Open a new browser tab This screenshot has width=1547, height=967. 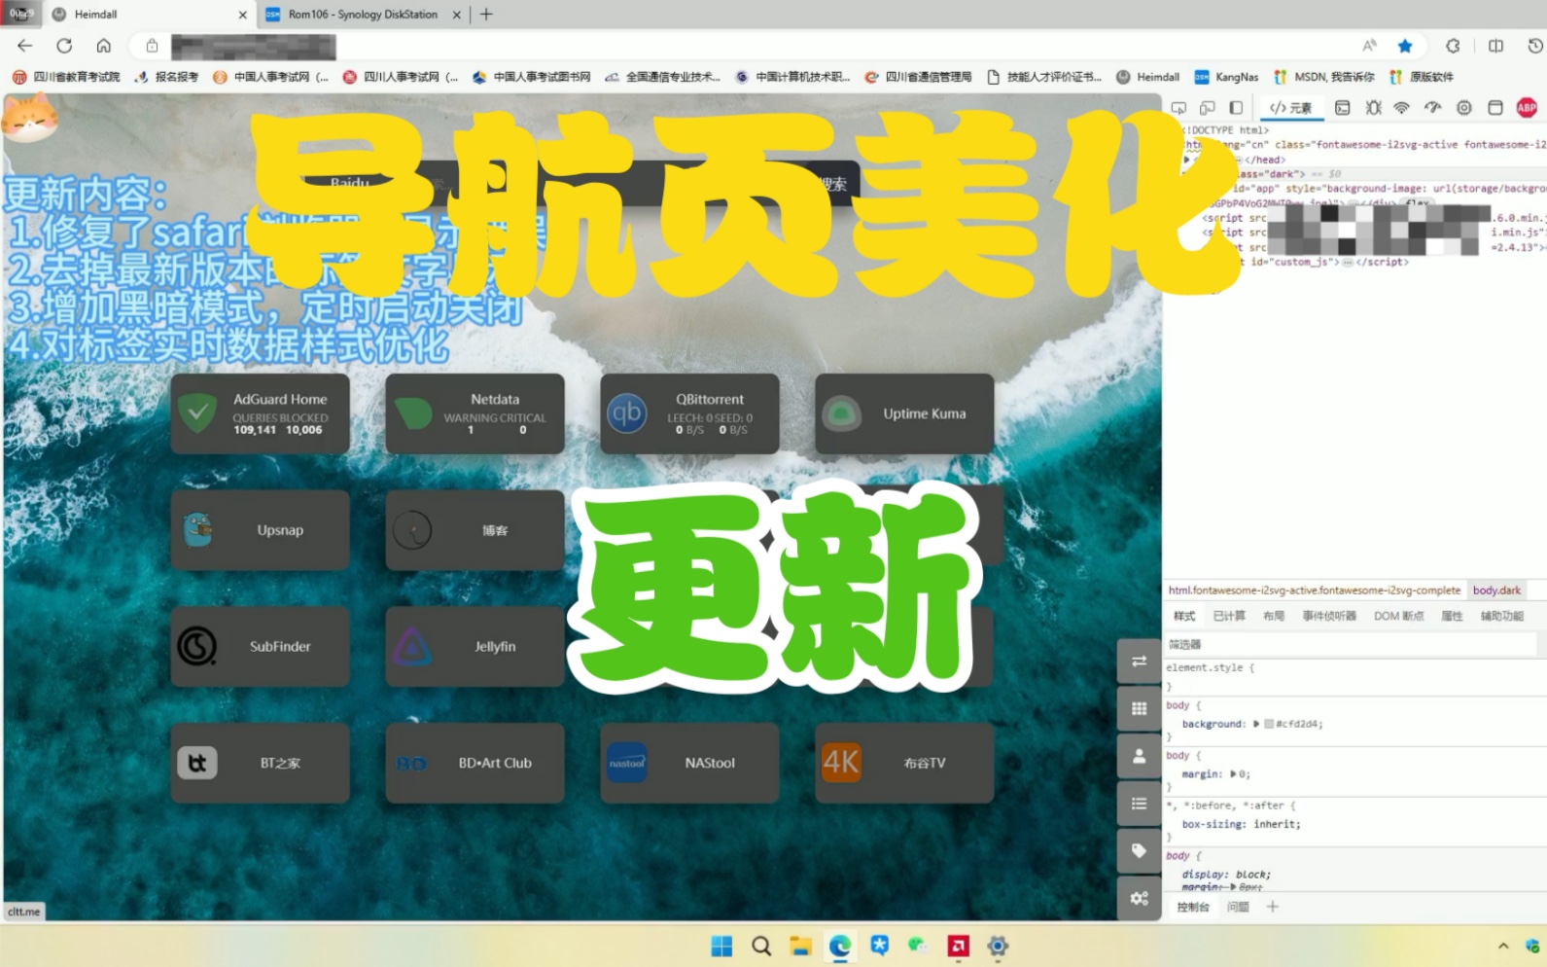486,15
